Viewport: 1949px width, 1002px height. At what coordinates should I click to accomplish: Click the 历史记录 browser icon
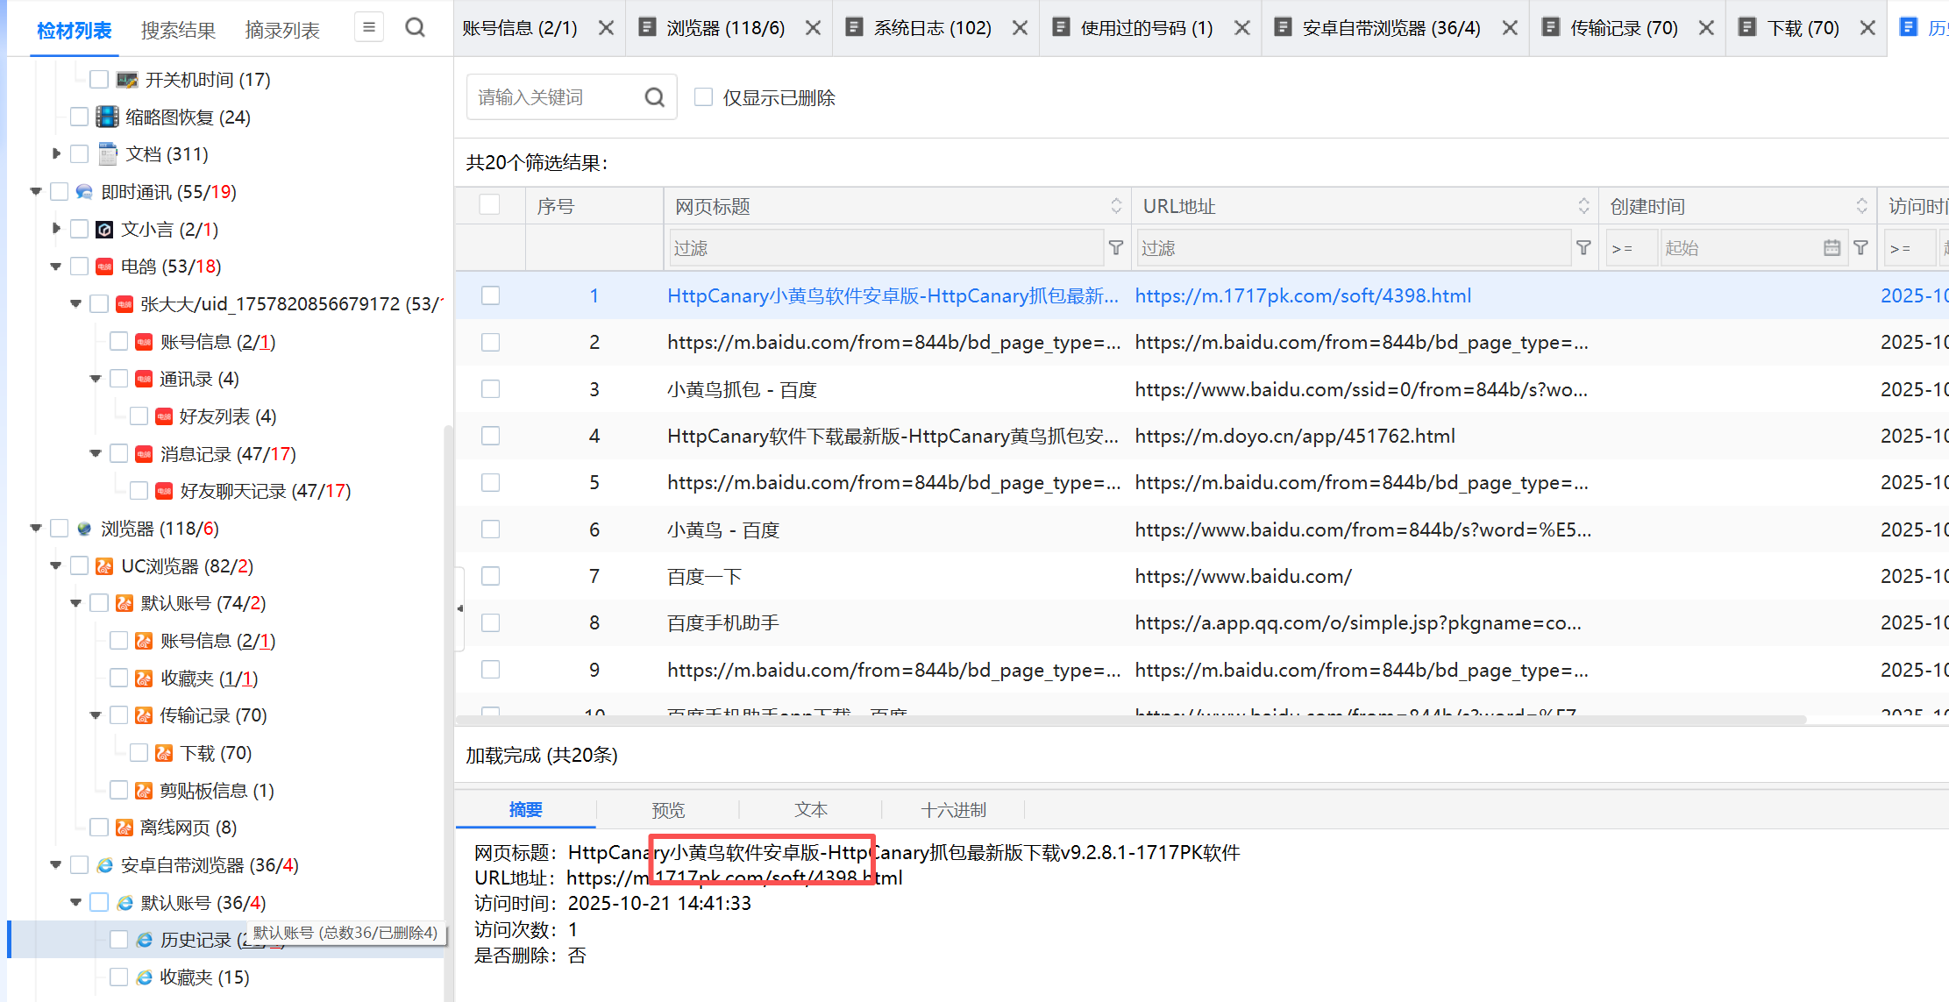144,940
